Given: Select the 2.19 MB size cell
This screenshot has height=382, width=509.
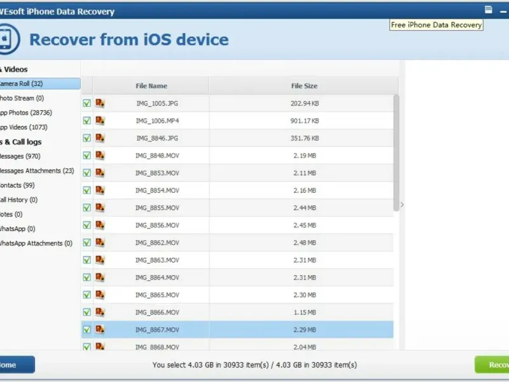Looking at the screenshot, I should coord(305,155).
